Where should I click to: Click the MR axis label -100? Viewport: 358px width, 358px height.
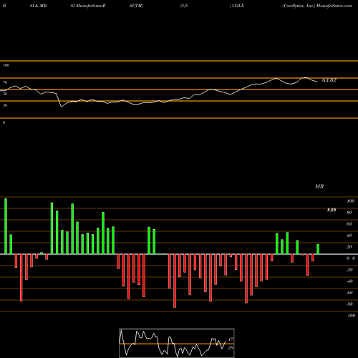click(x=350, y=316)
